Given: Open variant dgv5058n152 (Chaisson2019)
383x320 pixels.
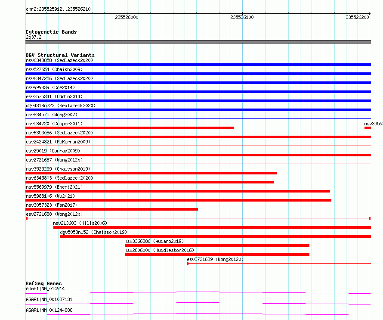Looking at the screenshot, I should [93, 232].
